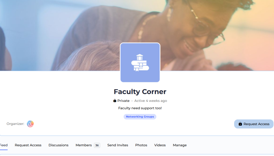Click the Private status label
Viewport: 274px width, 156px height.
click(123, 101)
